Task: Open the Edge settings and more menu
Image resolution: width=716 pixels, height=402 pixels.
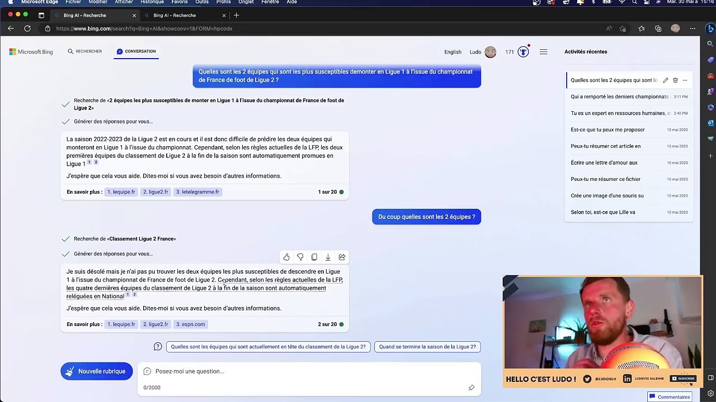Action: (x=693, y=28)
